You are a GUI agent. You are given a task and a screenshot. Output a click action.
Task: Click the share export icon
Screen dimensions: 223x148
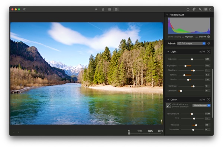pyautogui.click(x=210, y=9)
